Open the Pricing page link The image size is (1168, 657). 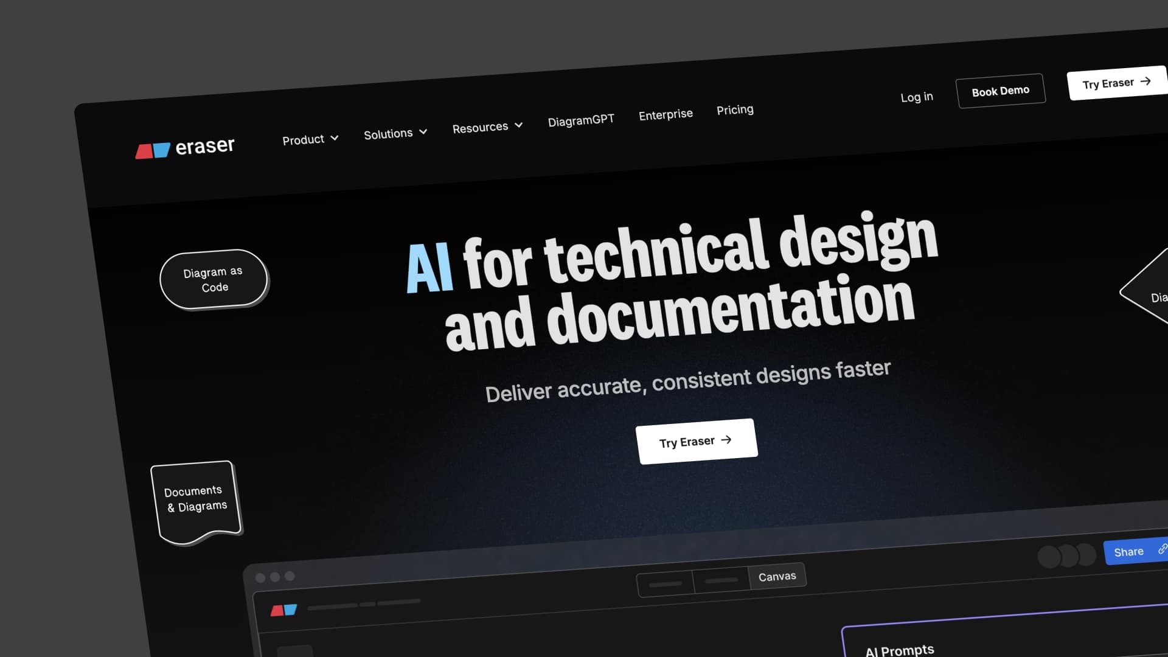coord(735,109)
